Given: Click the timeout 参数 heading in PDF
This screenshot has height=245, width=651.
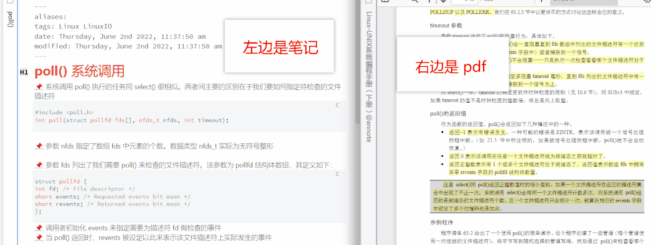Looking at the screenshot, I should pos(446,26).
